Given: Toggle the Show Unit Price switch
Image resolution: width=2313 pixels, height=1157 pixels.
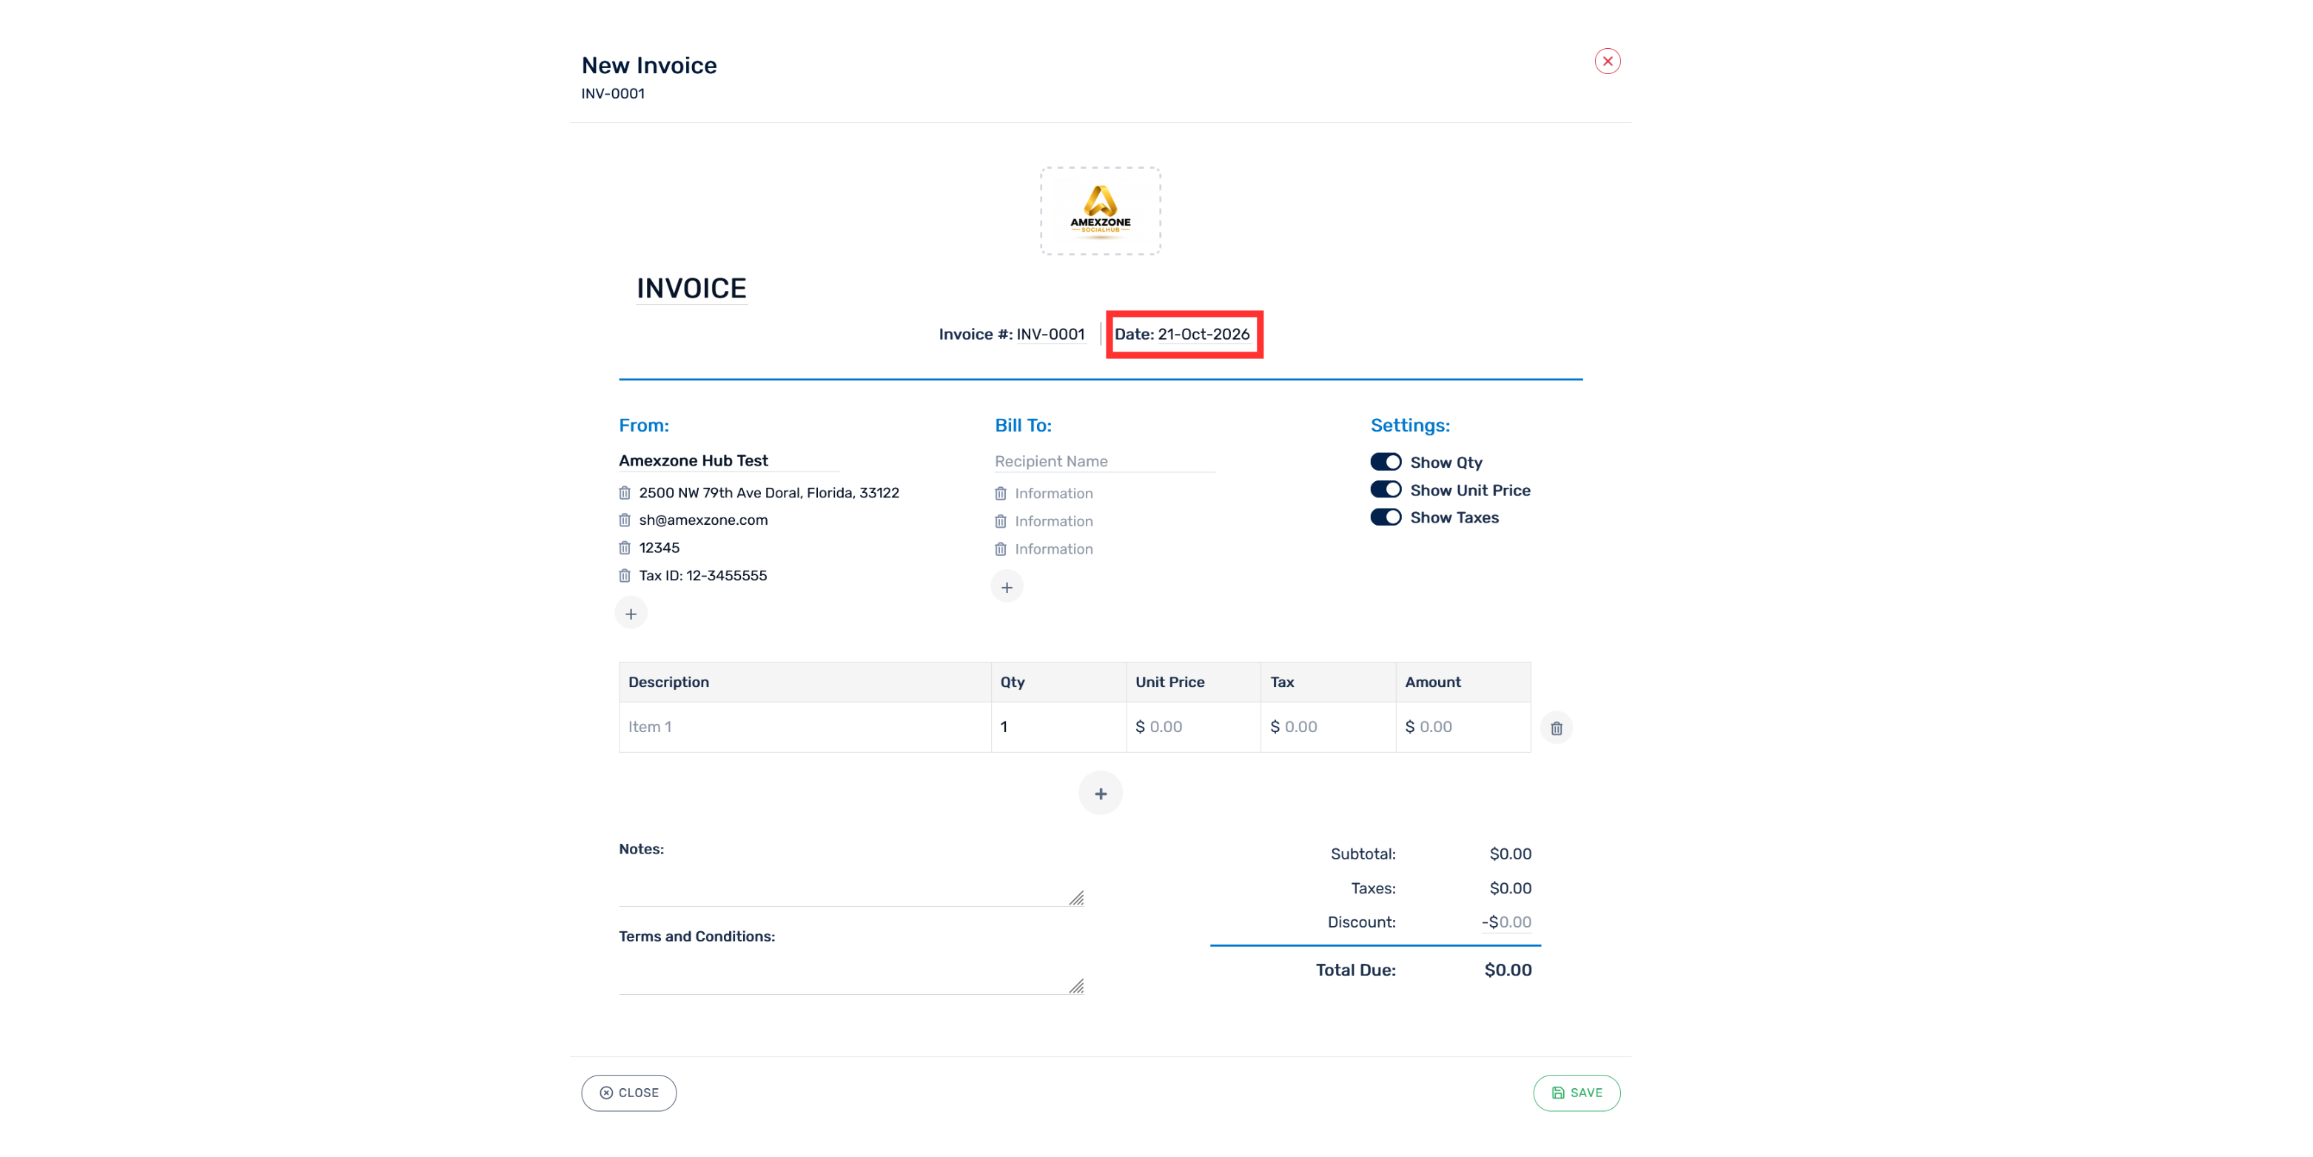Looking at the screenshot, I should pyautogui.click(x=1386, y=489).
